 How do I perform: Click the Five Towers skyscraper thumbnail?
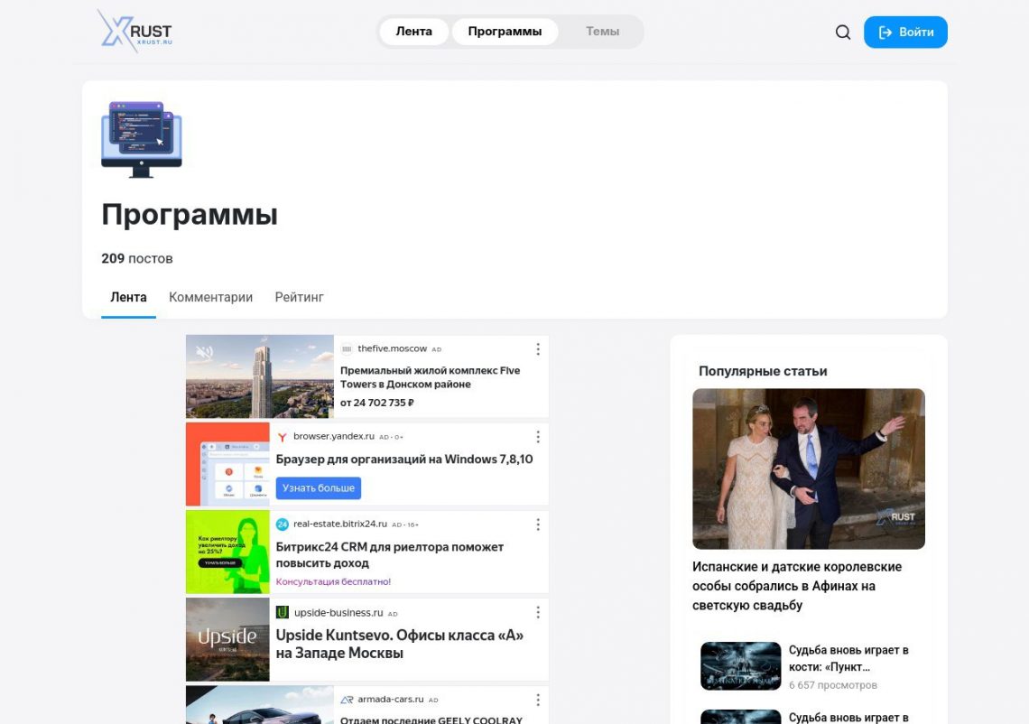click(260, 376)
